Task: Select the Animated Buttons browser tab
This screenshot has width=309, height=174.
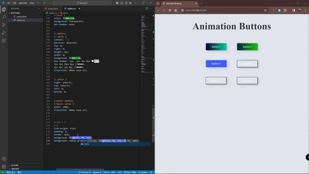Action: click(x=179, y=3)
